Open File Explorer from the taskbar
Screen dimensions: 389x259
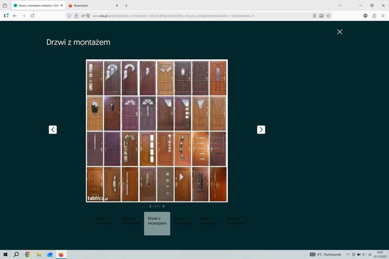[39, 255]
